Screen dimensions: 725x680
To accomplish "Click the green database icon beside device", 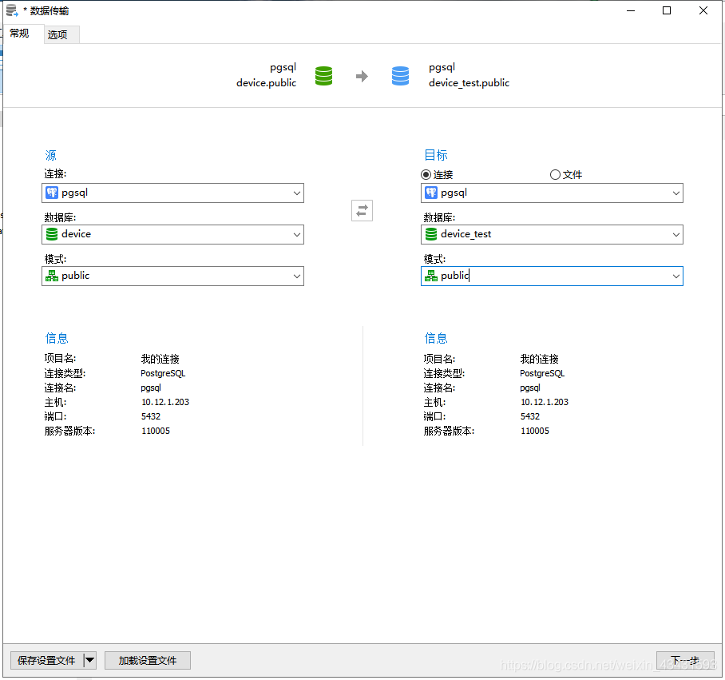I will (52, 234).
